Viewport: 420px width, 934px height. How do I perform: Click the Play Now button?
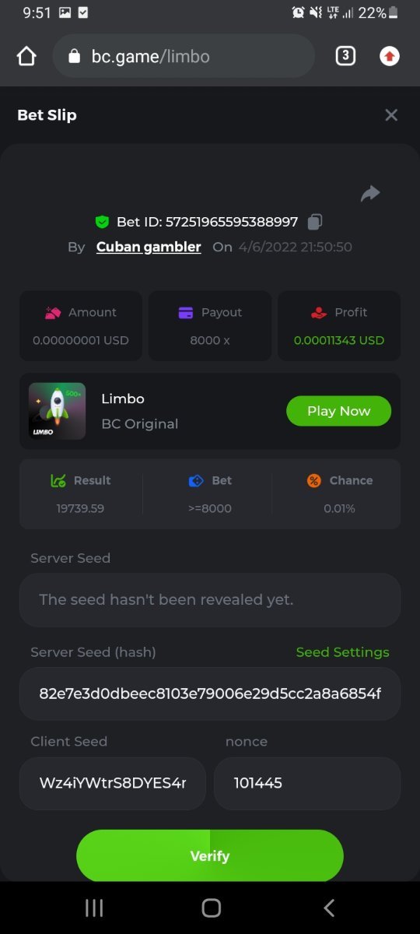tap(338, 411)
